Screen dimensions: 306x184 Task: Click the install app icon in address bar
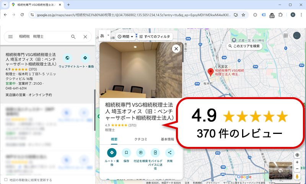236,15
